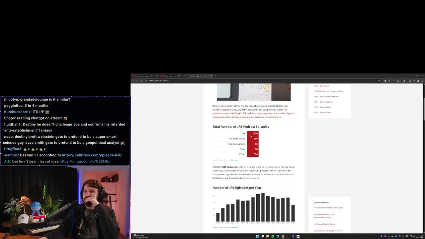Open 'JRE MMA Show #169 - Protect Ya Neck' link
This screenshot has height=239, width=425.
coord(328,91)
